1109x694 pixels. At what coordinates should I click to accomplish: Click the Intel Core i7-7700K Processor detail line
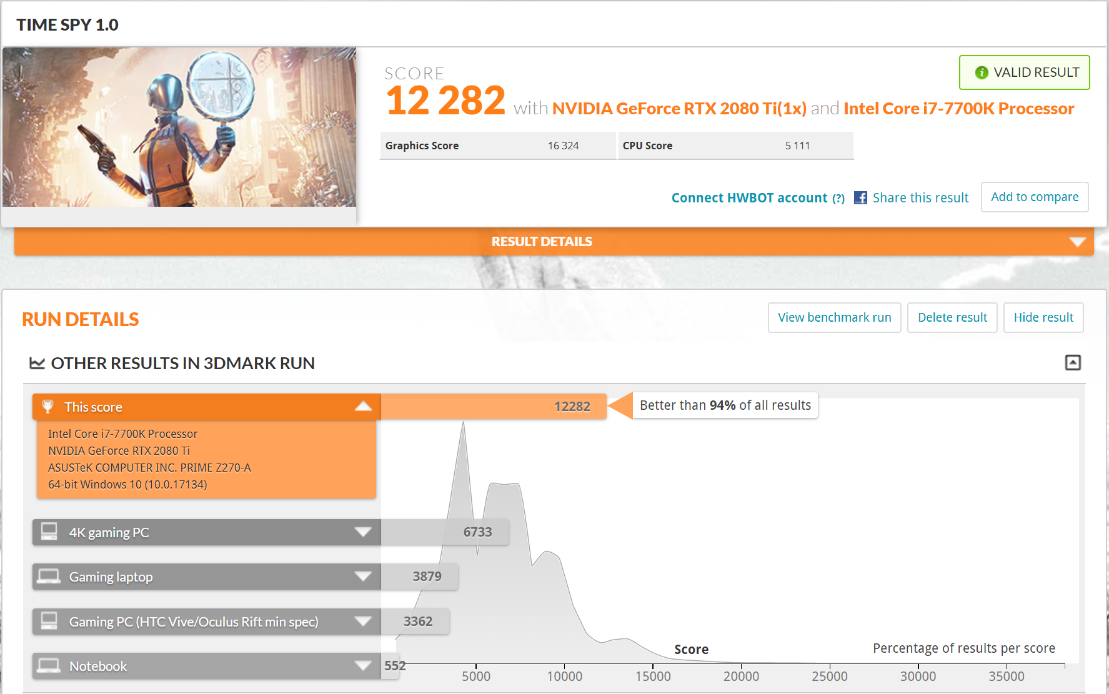pyautogui.click(x=122, y=434)
